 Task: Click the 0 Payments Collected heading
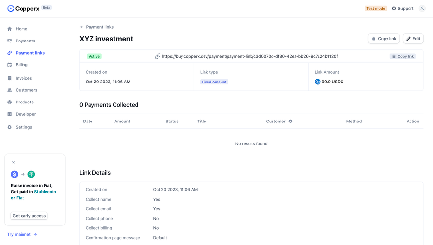coord(109,105)
